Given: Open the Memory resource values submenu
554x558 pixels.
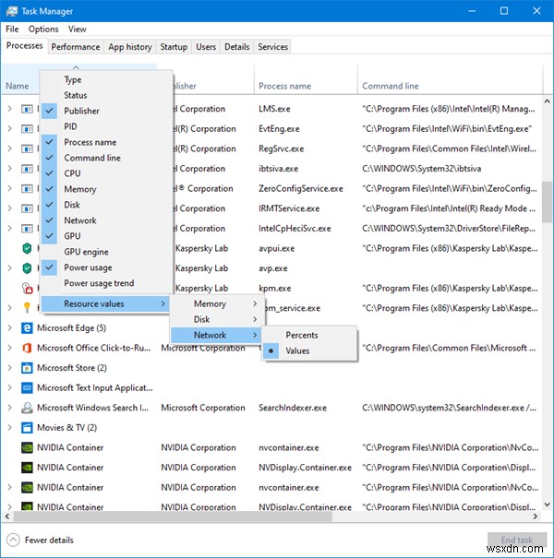Looking at the screenshot, I should [x=217, y=303].
